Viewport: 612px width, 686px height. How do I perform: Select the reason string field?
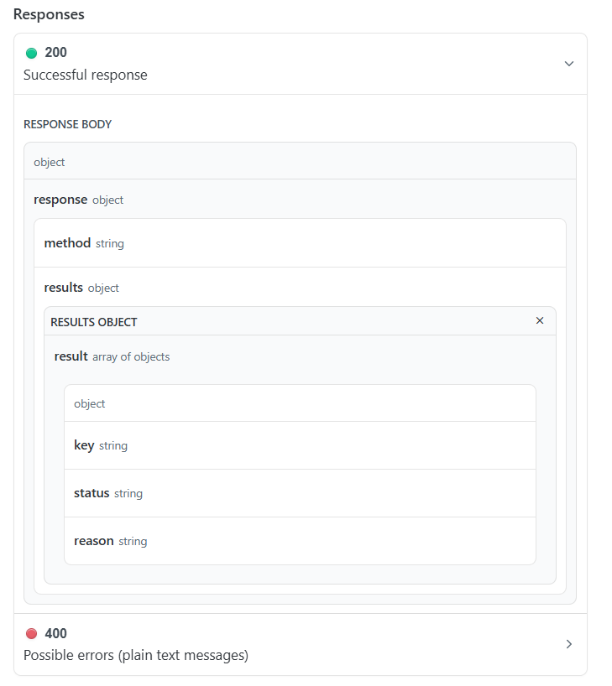tap(300, 541)
